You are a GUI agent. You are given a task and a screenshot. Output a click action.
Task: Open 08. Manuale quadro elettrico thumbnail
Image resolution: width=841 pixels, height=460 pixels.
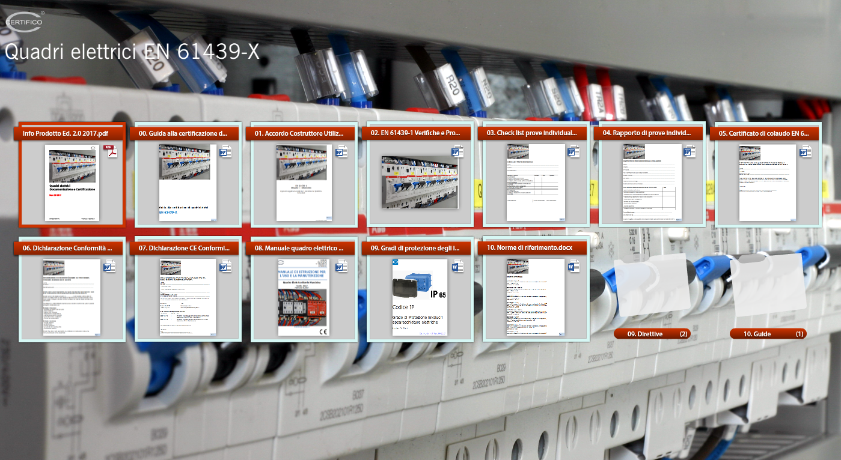(304, 297)
